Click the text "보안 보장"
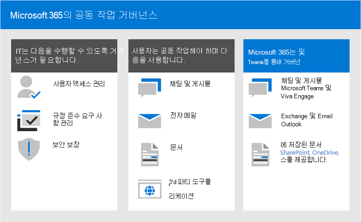The width and height of the screenshot is (361, 222). click(66, 145)
